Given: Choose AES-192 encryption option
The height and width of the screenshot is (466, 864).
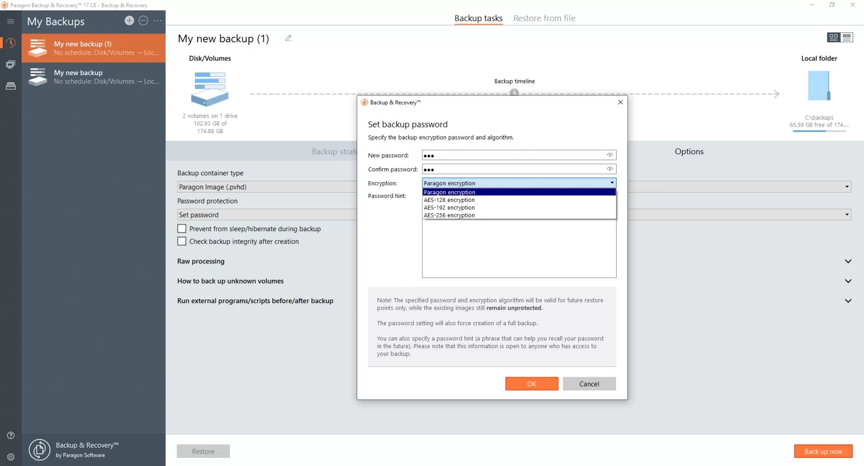Looking at the screenshot, I should [x=519, y=207].
